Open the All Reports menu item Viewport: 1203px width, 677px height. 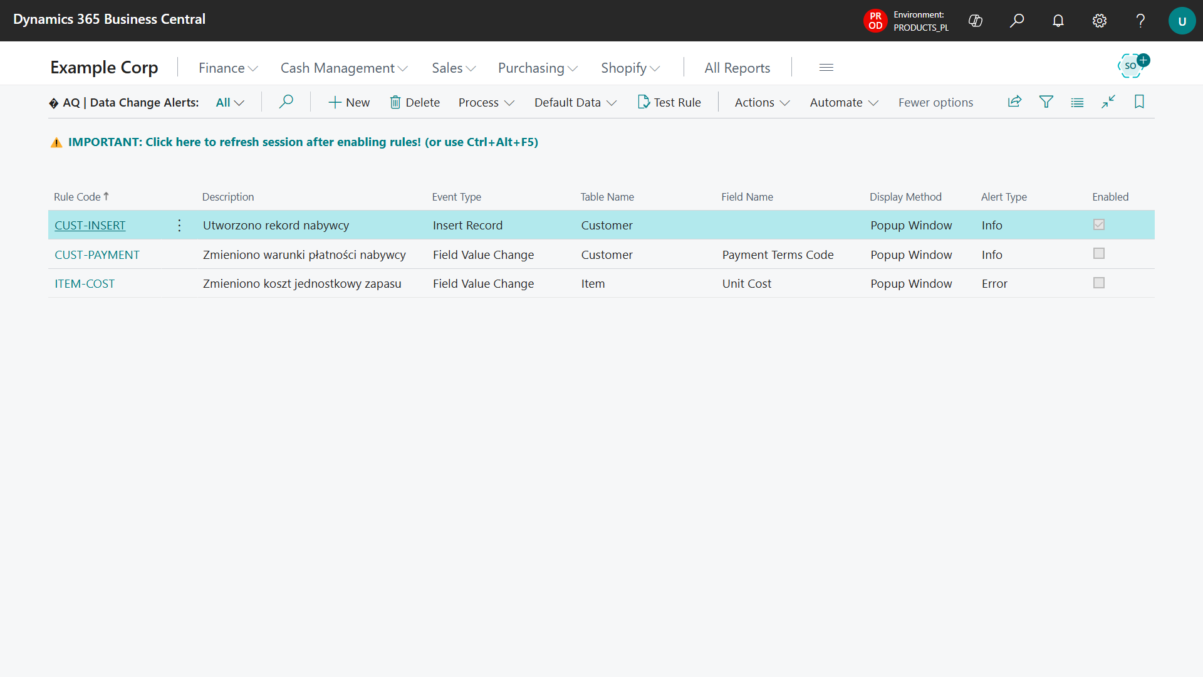tap(737, 68)
